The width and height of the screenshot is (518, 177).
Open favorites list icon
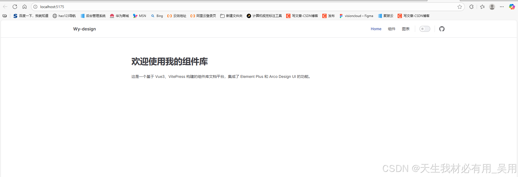[482, 7]
